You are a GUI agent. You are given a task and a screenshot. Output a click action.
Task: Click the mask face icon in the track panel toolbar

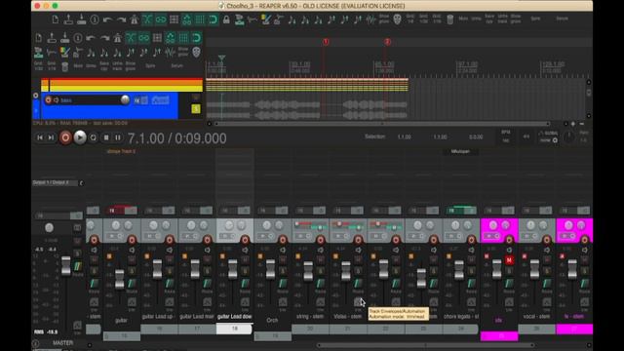[196, 52]
